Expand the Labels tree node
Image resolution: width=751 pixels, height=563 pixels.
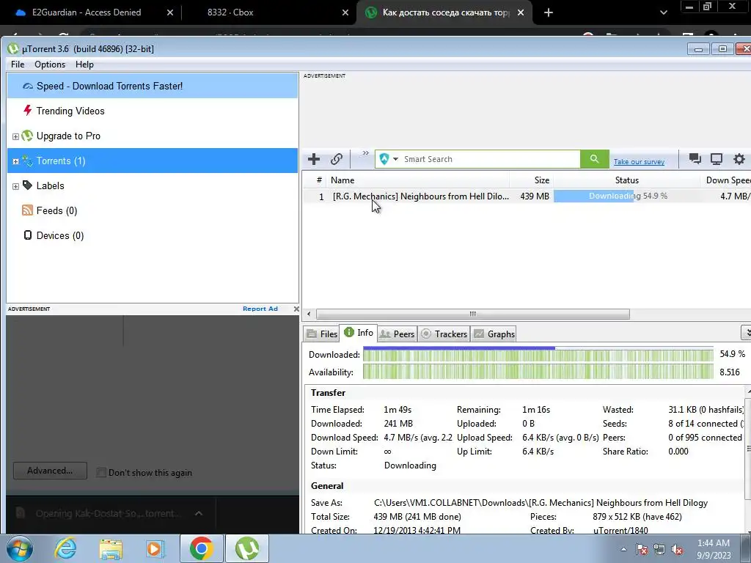pyautogui.click(x=15, y=186)
